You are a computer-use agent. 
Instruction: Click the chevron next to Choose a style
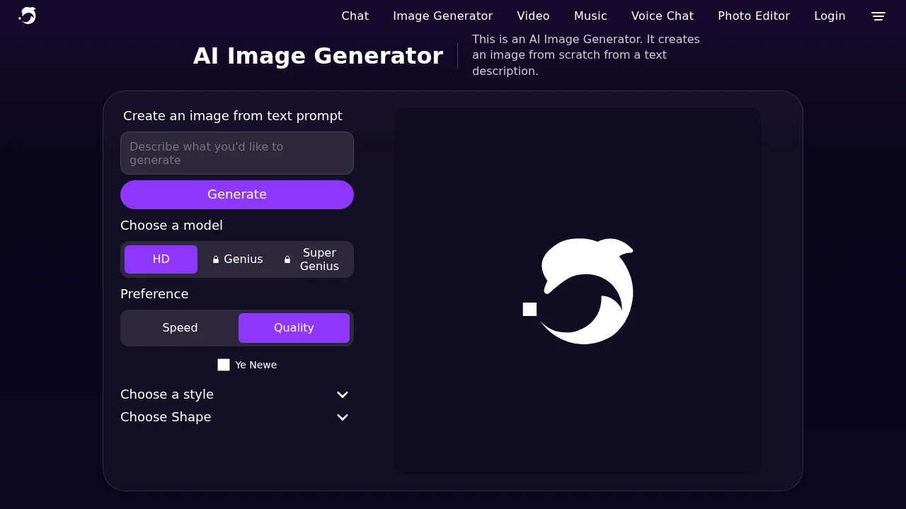point(343,394)
